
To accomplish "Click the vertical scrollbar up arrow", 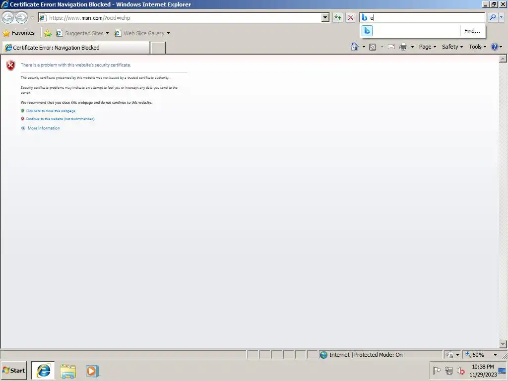I will pos(503,59).
